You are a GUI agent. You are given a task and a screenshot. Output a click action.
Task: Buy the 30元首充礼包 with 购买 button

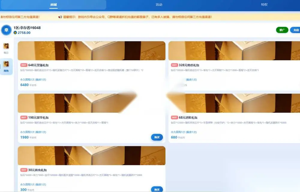click(157, 189)
